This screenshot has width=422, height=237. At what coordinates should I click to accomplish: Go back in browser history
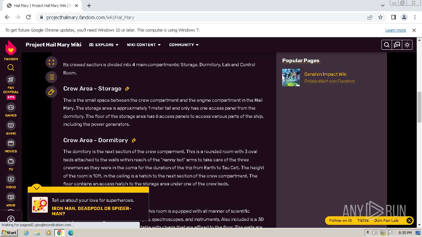click(x=7, y=17)
